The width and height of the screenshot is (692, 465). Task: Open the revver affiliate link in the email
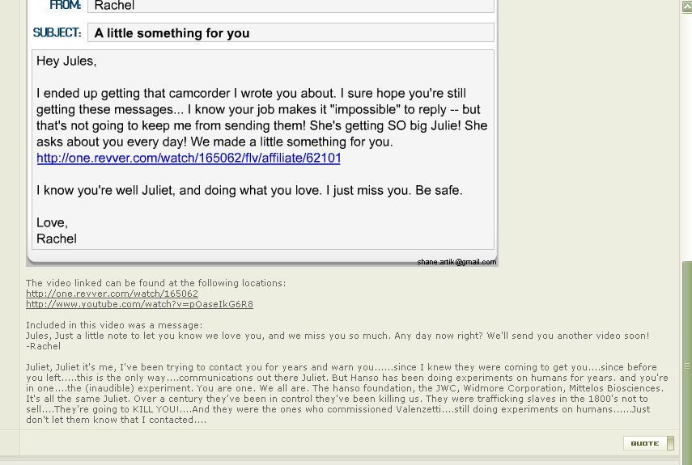point(189,158)
